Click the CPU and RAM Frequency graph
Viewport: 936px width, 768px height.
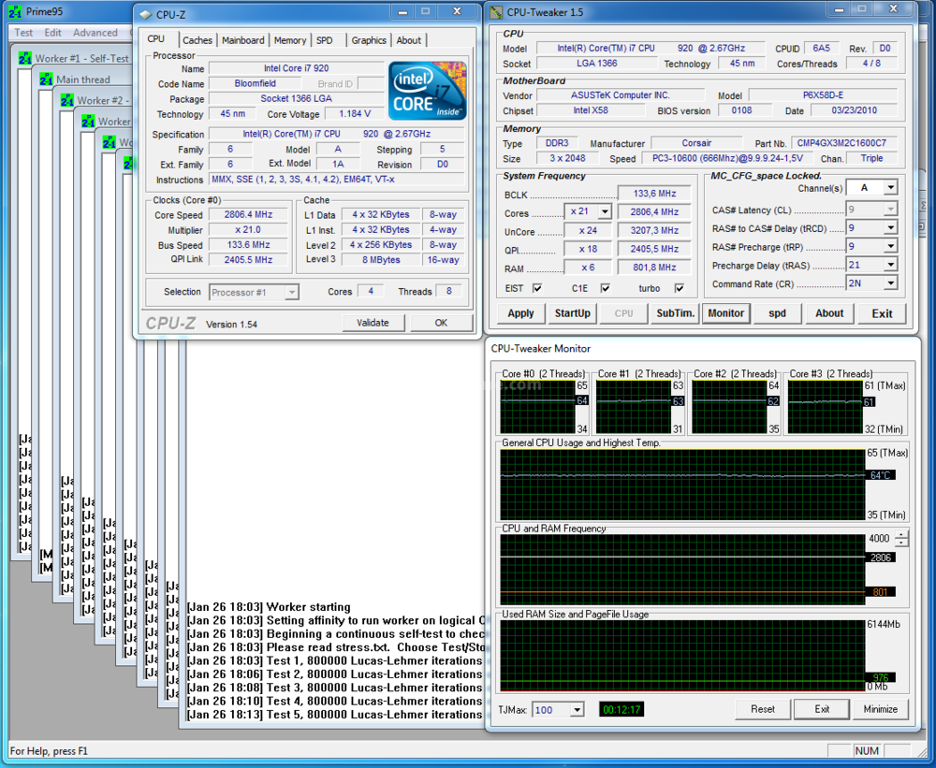pyautogui.click(x=682, y=570)
